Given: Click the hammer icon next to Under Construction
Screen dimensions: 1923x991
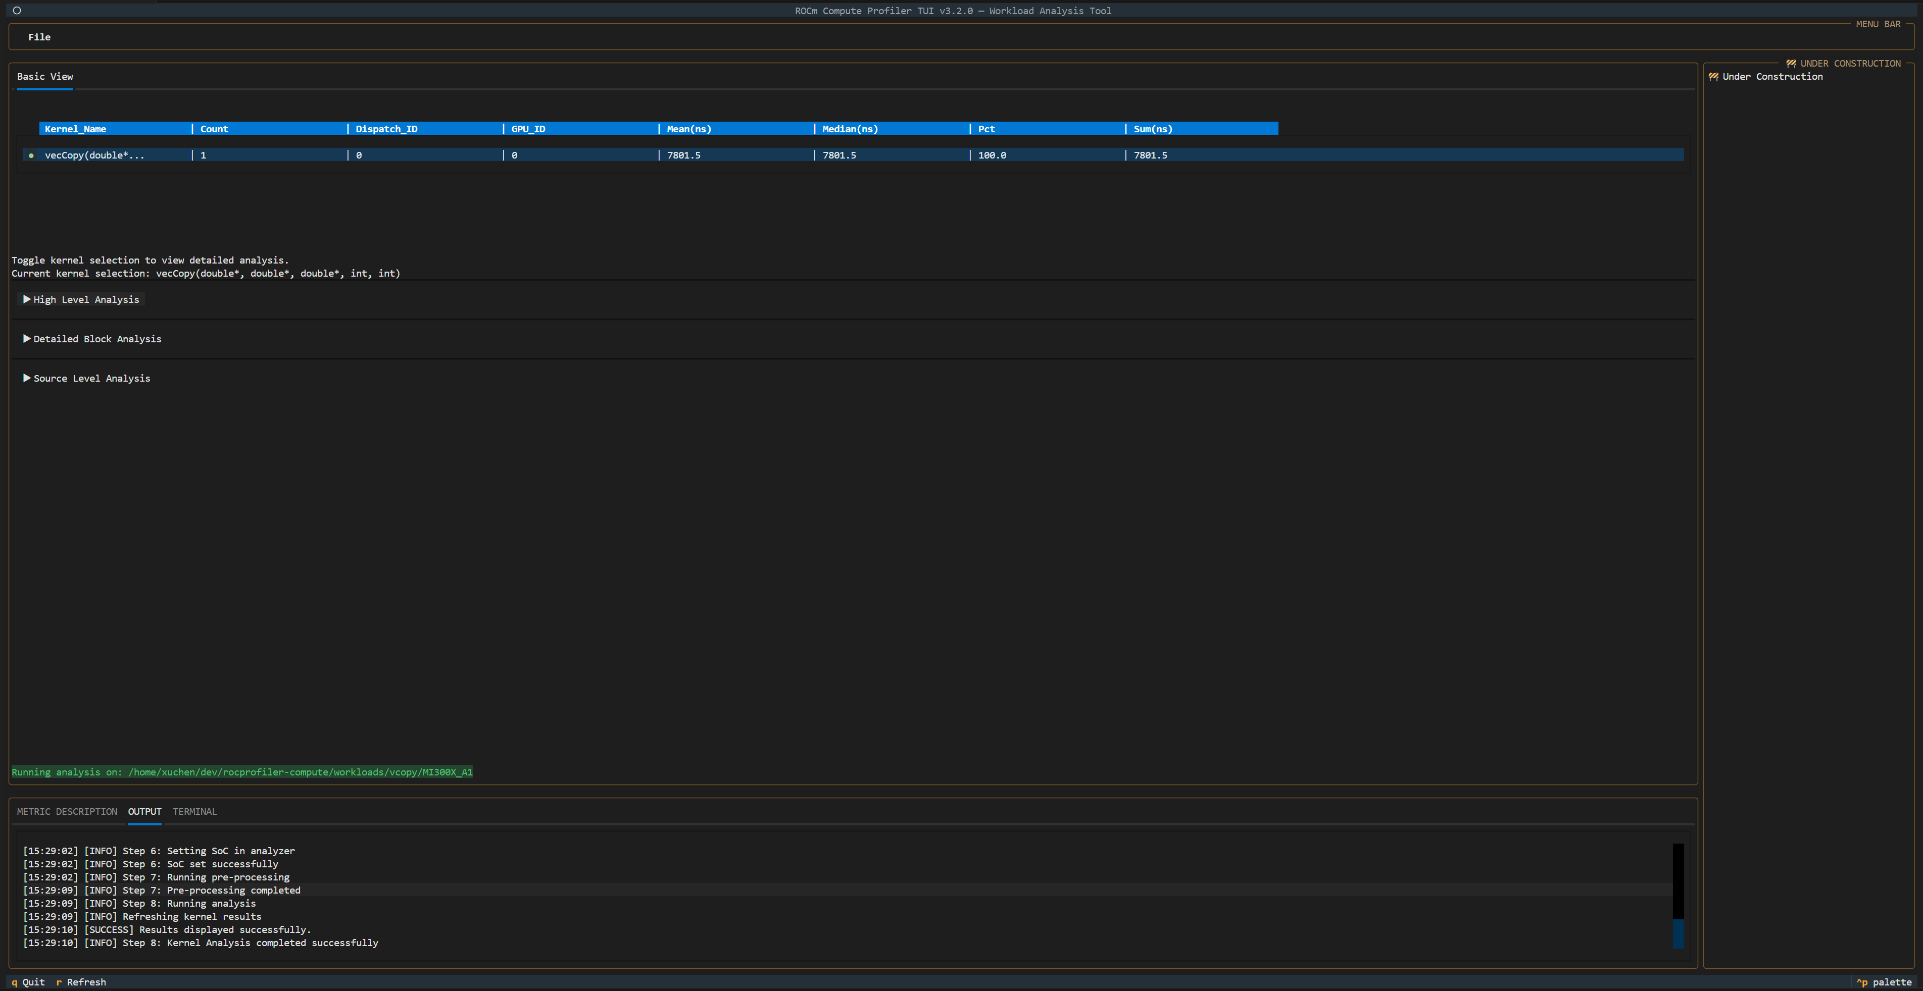Looking at the screenshot, I should click(x=1713, y=76).
